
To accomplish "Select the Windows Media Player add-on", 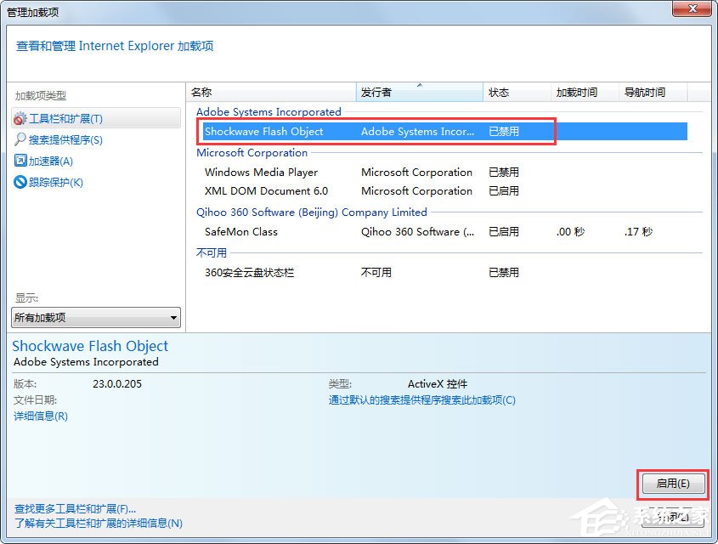I will coord(261,172).
